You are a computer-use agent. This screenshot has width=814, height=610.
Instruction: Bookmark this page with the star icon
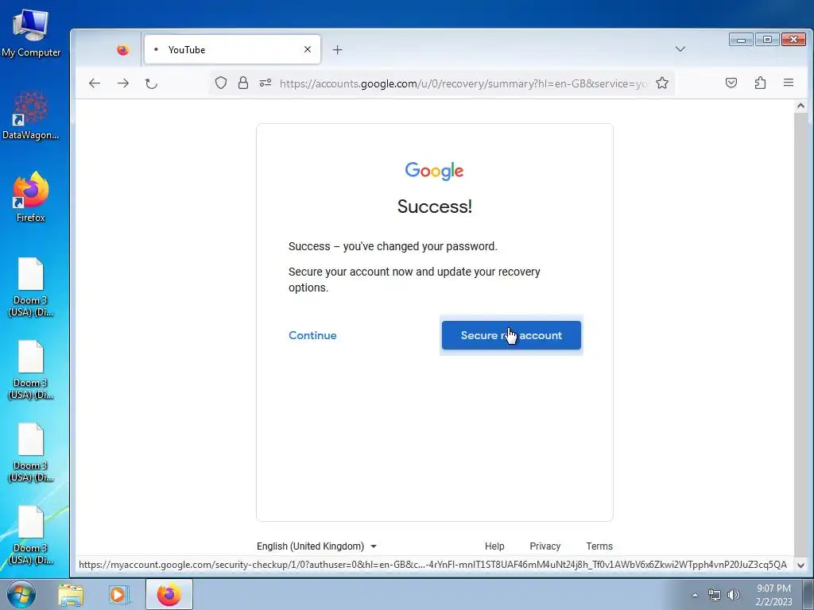click(x=662, y=83)
